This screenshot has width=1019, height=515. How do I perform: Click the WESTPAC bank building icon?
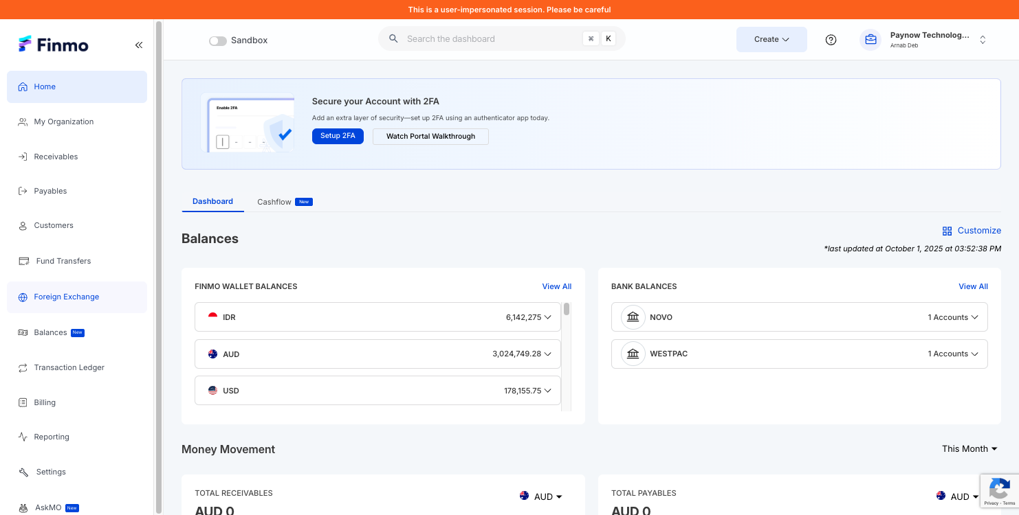pos(633,354)
